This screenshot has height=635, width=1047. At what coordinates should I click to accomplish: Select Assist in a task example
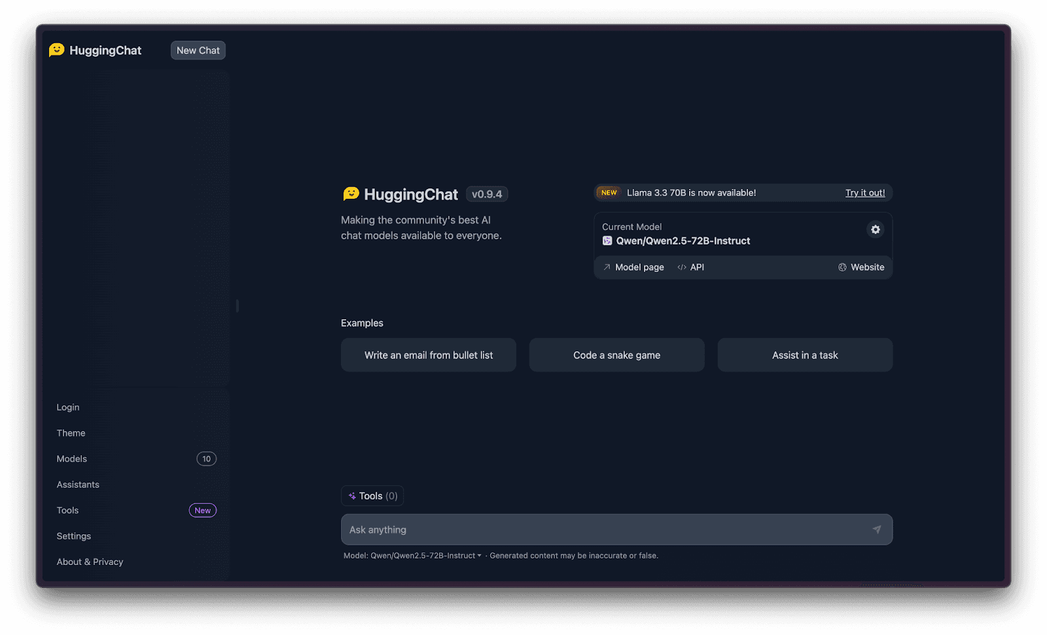(x=805, y=355)
